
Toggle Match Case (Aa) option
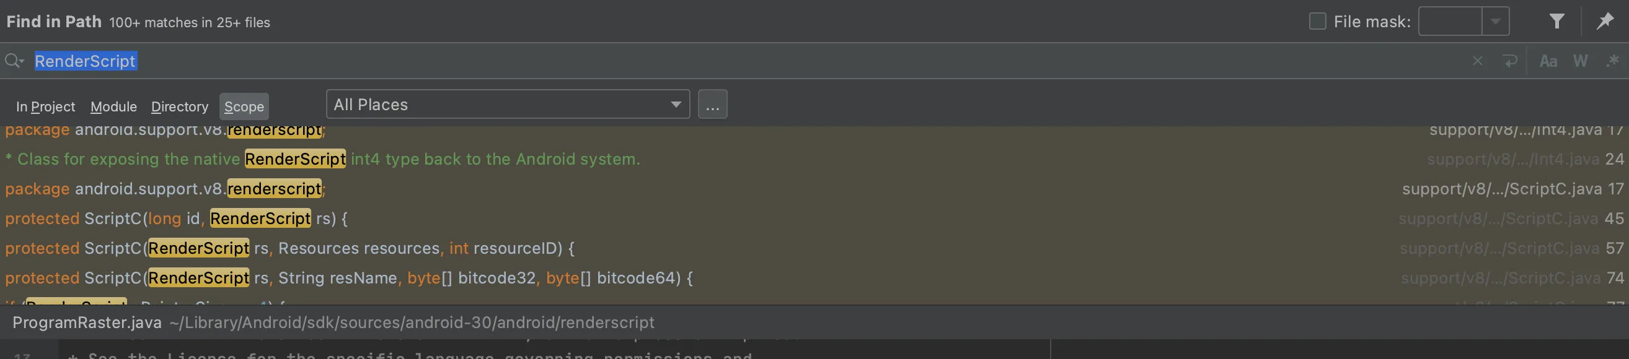tap(1548, 61)
